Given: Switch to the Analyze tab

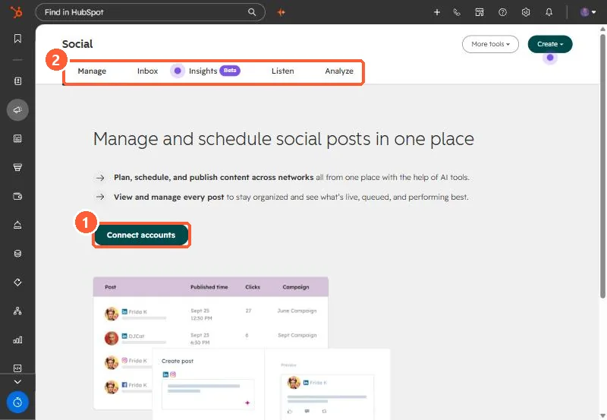Looking at the screenshot, I should (339, 71).
